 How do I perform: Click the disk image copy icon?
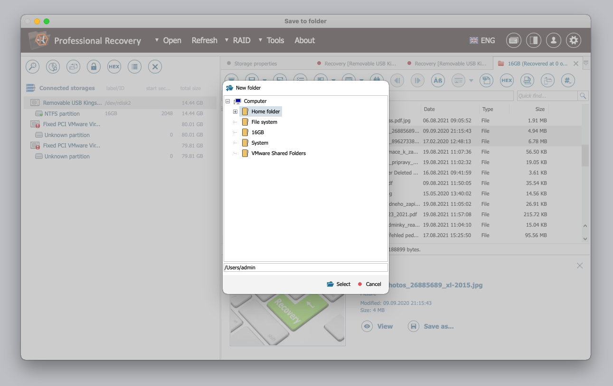pyautogui.click(x=73, y=67)
